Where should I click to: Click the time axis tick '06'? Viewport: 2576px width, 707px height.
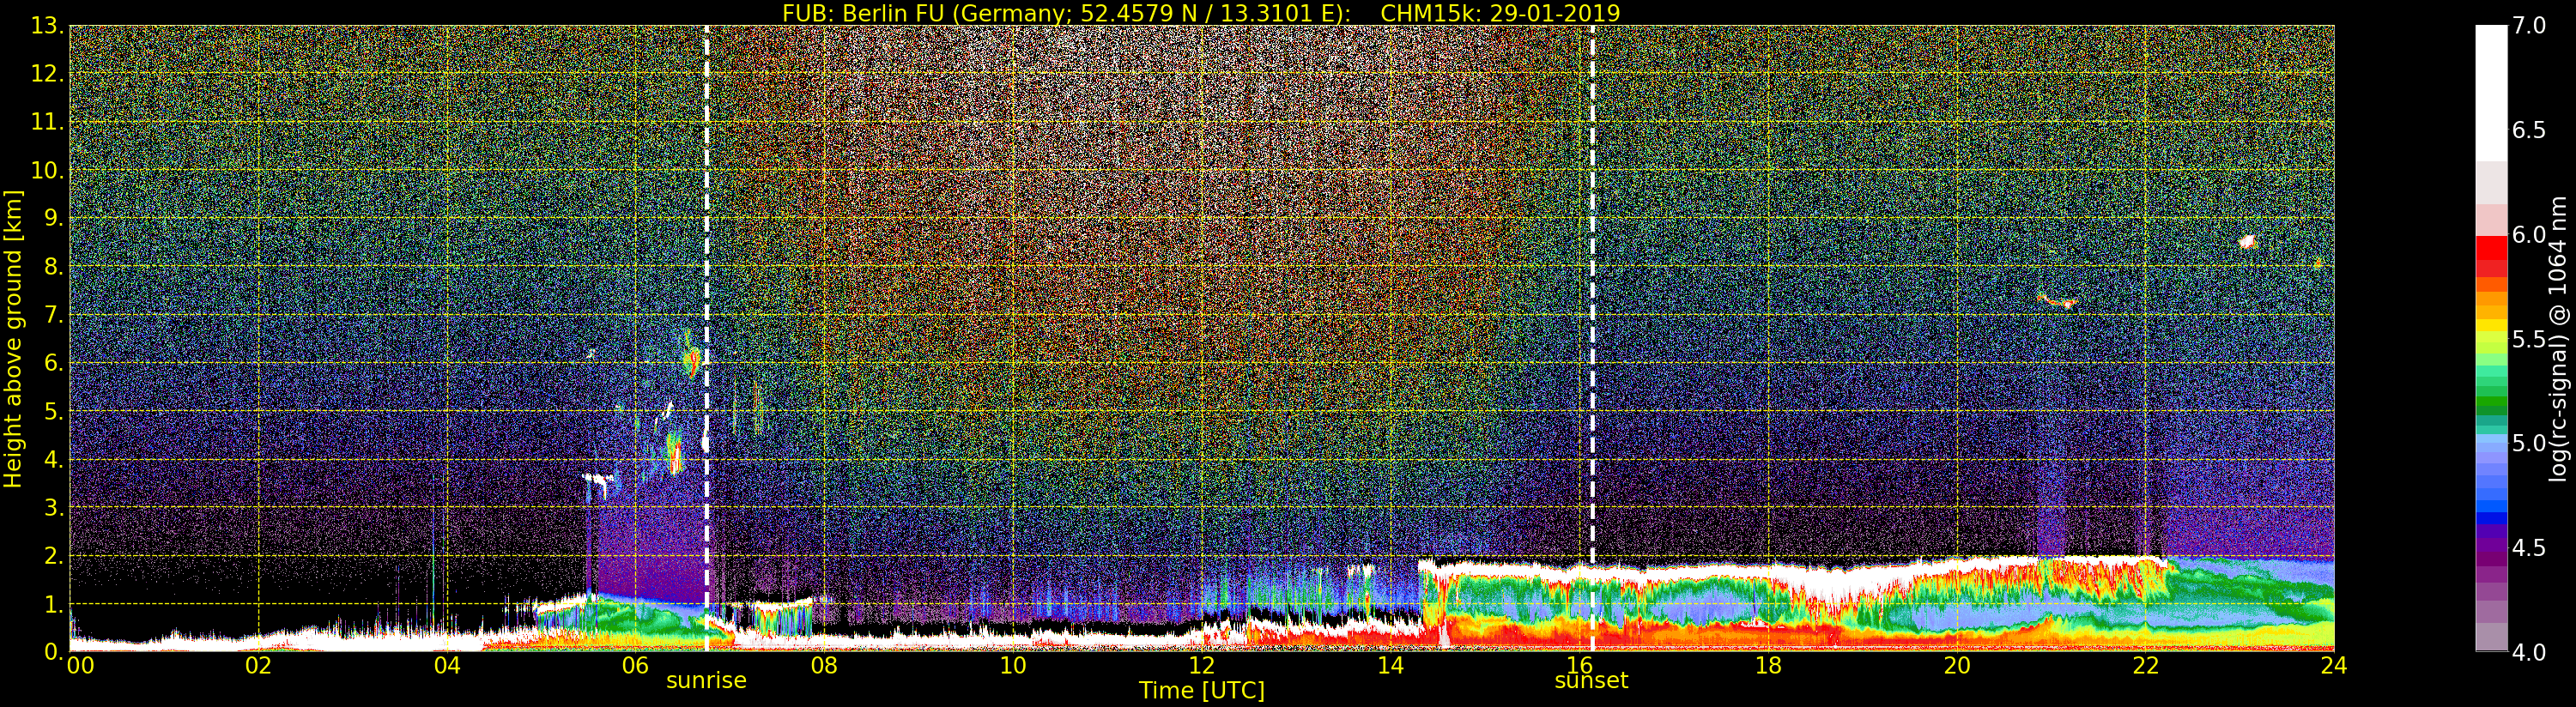point(636,665)
